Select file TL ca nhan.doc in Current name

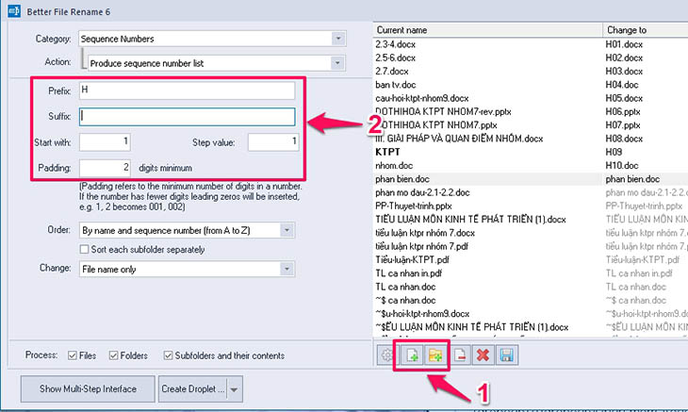click(405, 287)
